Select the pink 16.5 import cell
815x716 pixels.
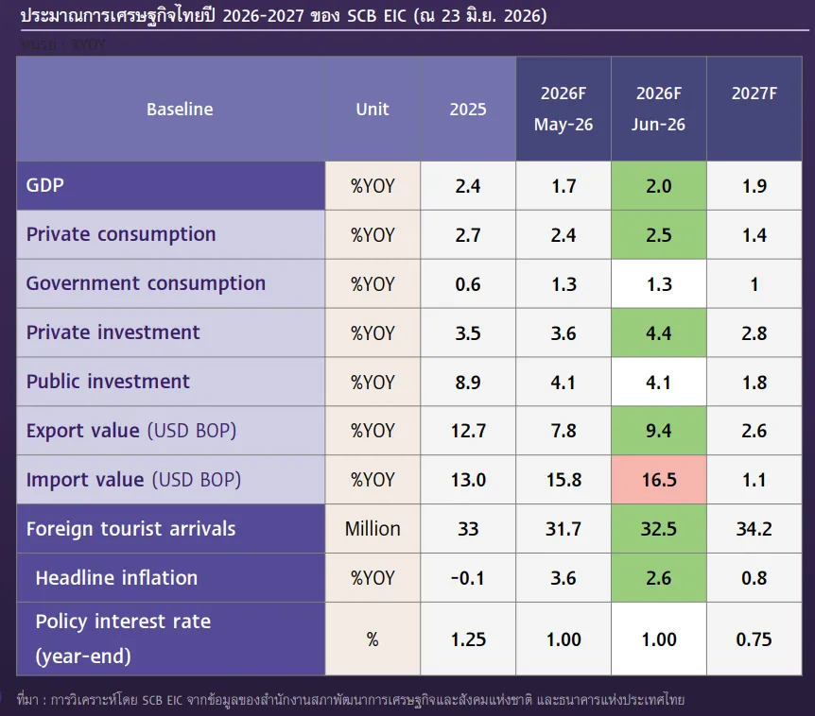tap(659, 480)
